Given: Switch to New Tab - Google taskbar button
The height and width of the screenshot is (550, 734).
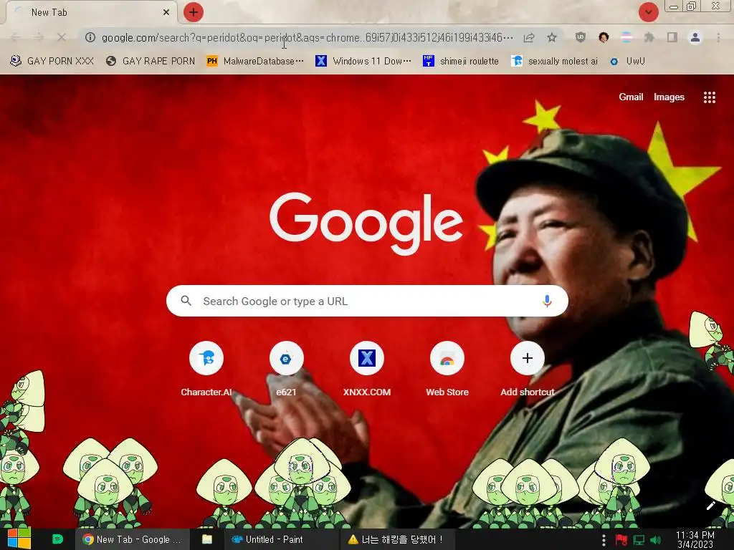Looking at the screenshot, I should (x=133, y=539).
